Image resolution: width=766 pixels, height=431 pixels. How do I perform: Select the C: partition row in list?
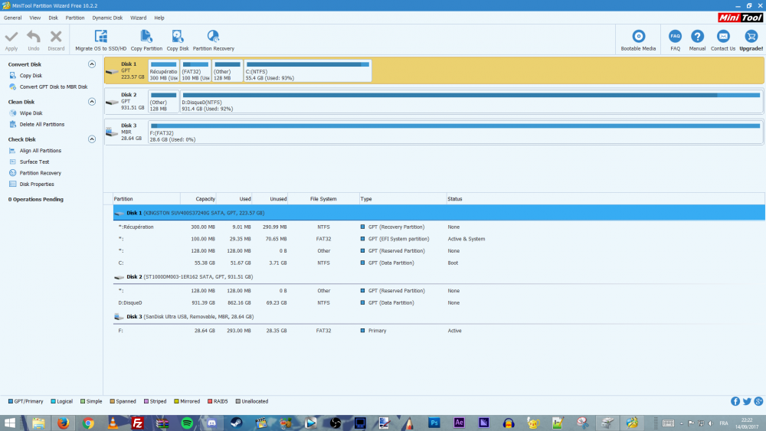click(x=439, y=263)
